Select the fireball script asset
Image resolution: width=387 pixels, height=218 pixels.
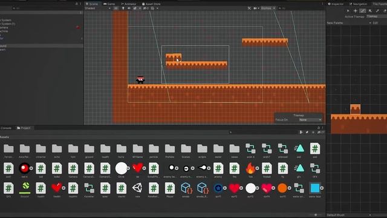click(267, 168)
